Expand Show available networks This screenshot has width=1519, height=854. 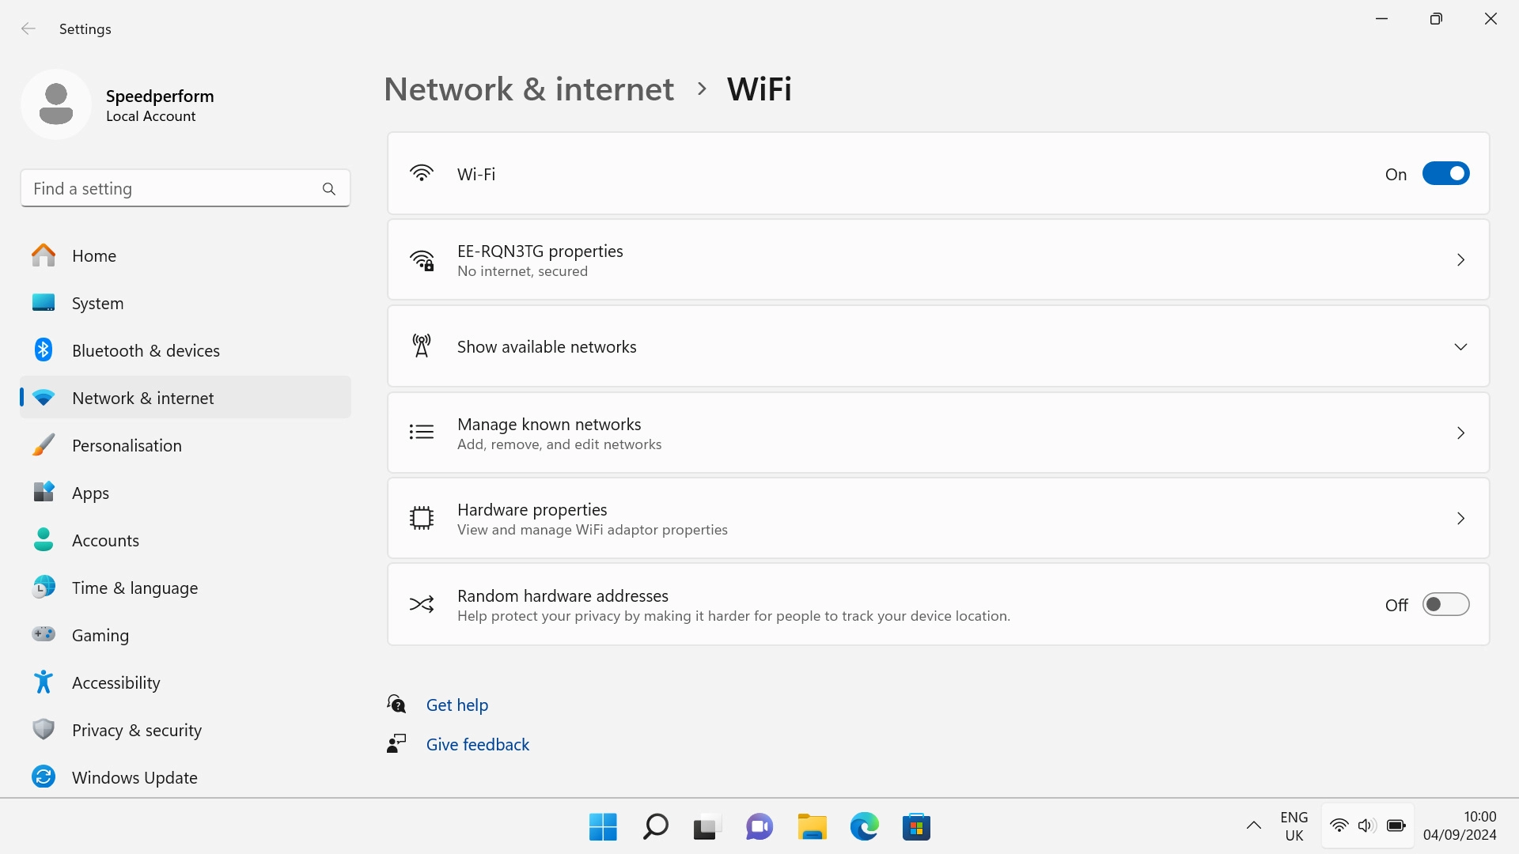(1460, 346)
